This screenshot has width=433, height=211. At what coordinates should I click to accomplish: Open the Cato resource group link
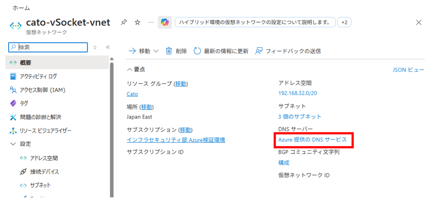[x=132, y=94]
